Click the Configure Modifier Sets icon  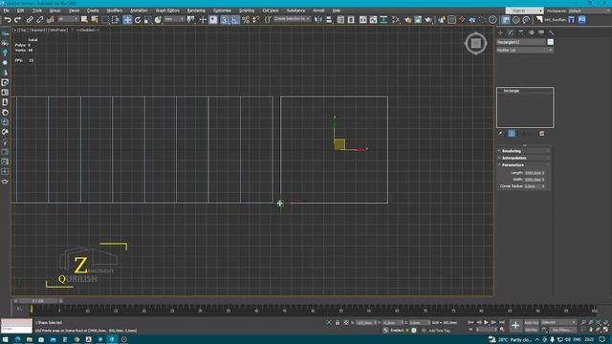pos(542,134)
